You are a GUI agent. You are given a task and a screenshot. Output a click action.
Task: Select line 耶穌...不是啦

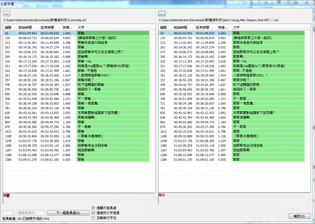[76, 71]
